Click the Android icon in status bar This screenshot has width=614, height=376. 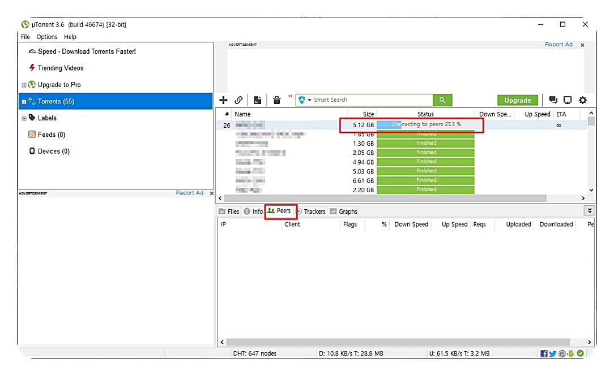coord(571,354)
